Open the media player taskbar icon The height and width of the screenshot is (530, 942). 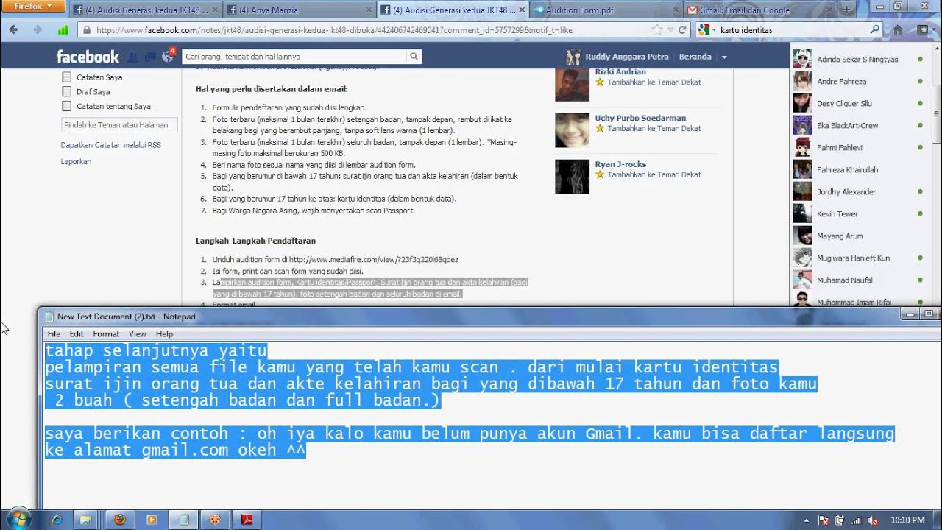point(152,520)
